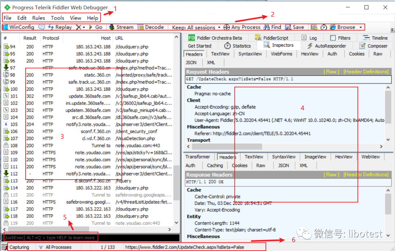This screenshot has width=395, height=251.
Task: Click the Go resume button
Action: (95, 27)
